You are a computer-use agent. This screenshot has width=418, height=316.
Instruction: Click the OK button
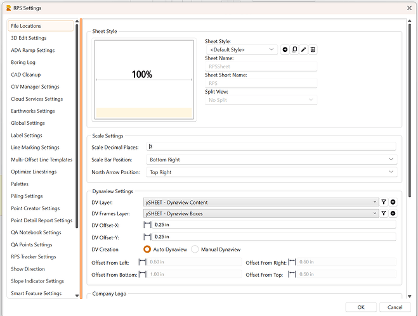pyautogui.click(x=360, y=307)
